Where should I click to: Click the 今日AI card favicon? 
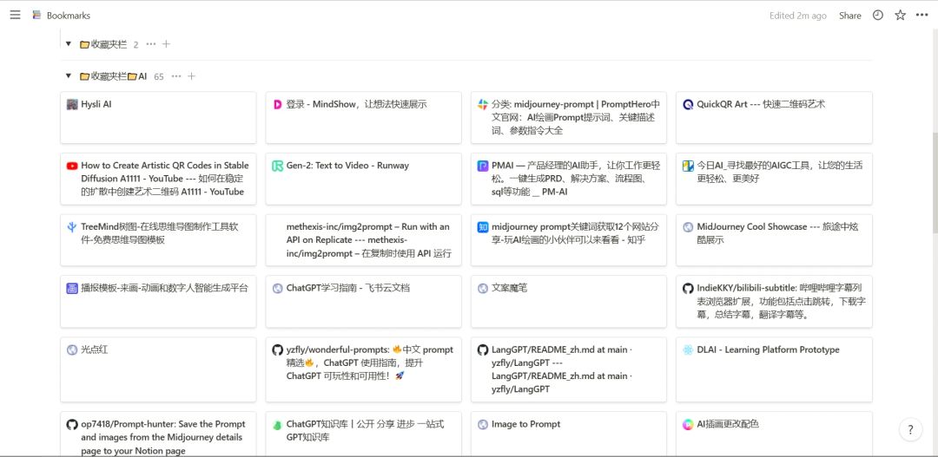(688, 166)
